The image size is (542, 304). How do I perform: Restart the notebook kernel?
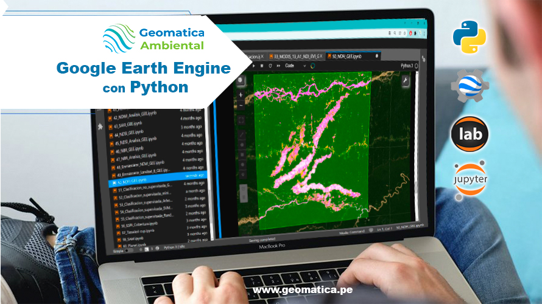pyautogui.click(x=270, y=65)
